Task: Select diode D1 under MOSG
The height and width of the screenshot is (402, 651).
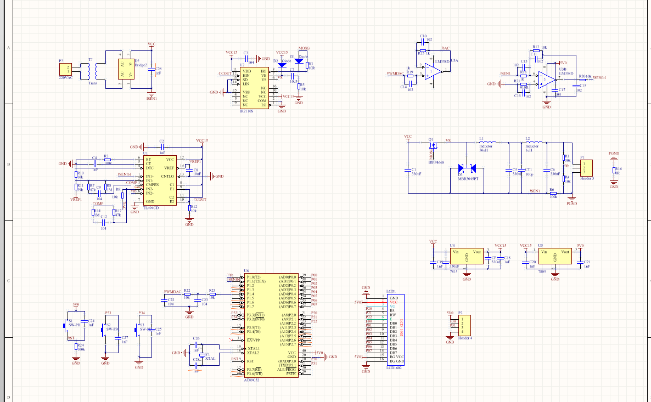Action: click(x=299, y=60)
